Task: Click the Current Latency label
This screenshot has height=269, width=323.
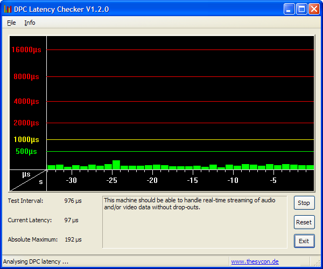Action: pyautogui.click(x=30, y=220)
